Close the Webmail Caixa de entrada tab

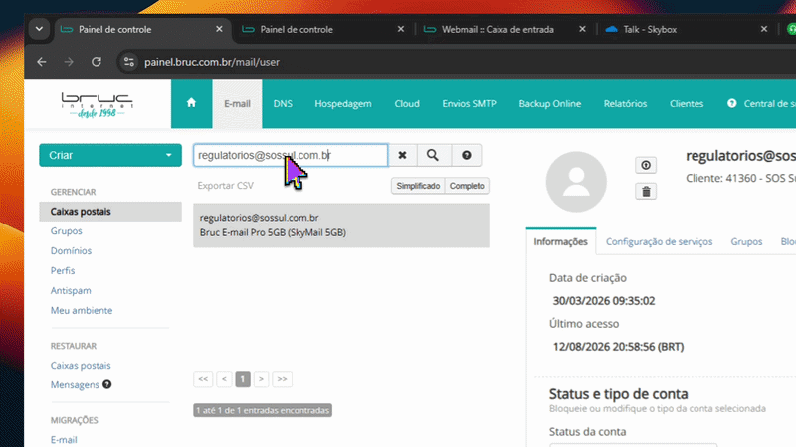[x=582, y=29]
